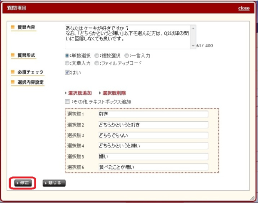Focus the 選択肢3 field どちらでもない

click(x=152, y=135)
